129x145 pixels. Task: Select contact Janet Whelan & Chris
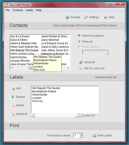coord(55,36)
